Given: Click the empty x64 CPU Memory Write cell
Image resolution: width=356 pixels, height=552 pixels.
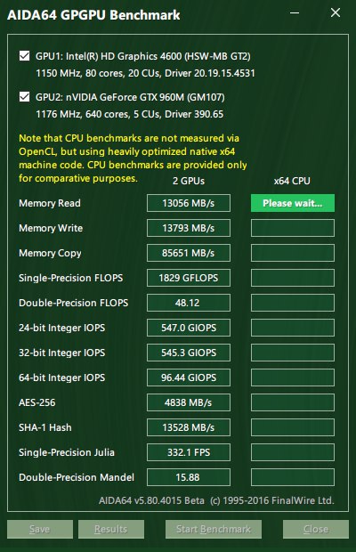Looking at the screenshot, I should coord(293,228).
